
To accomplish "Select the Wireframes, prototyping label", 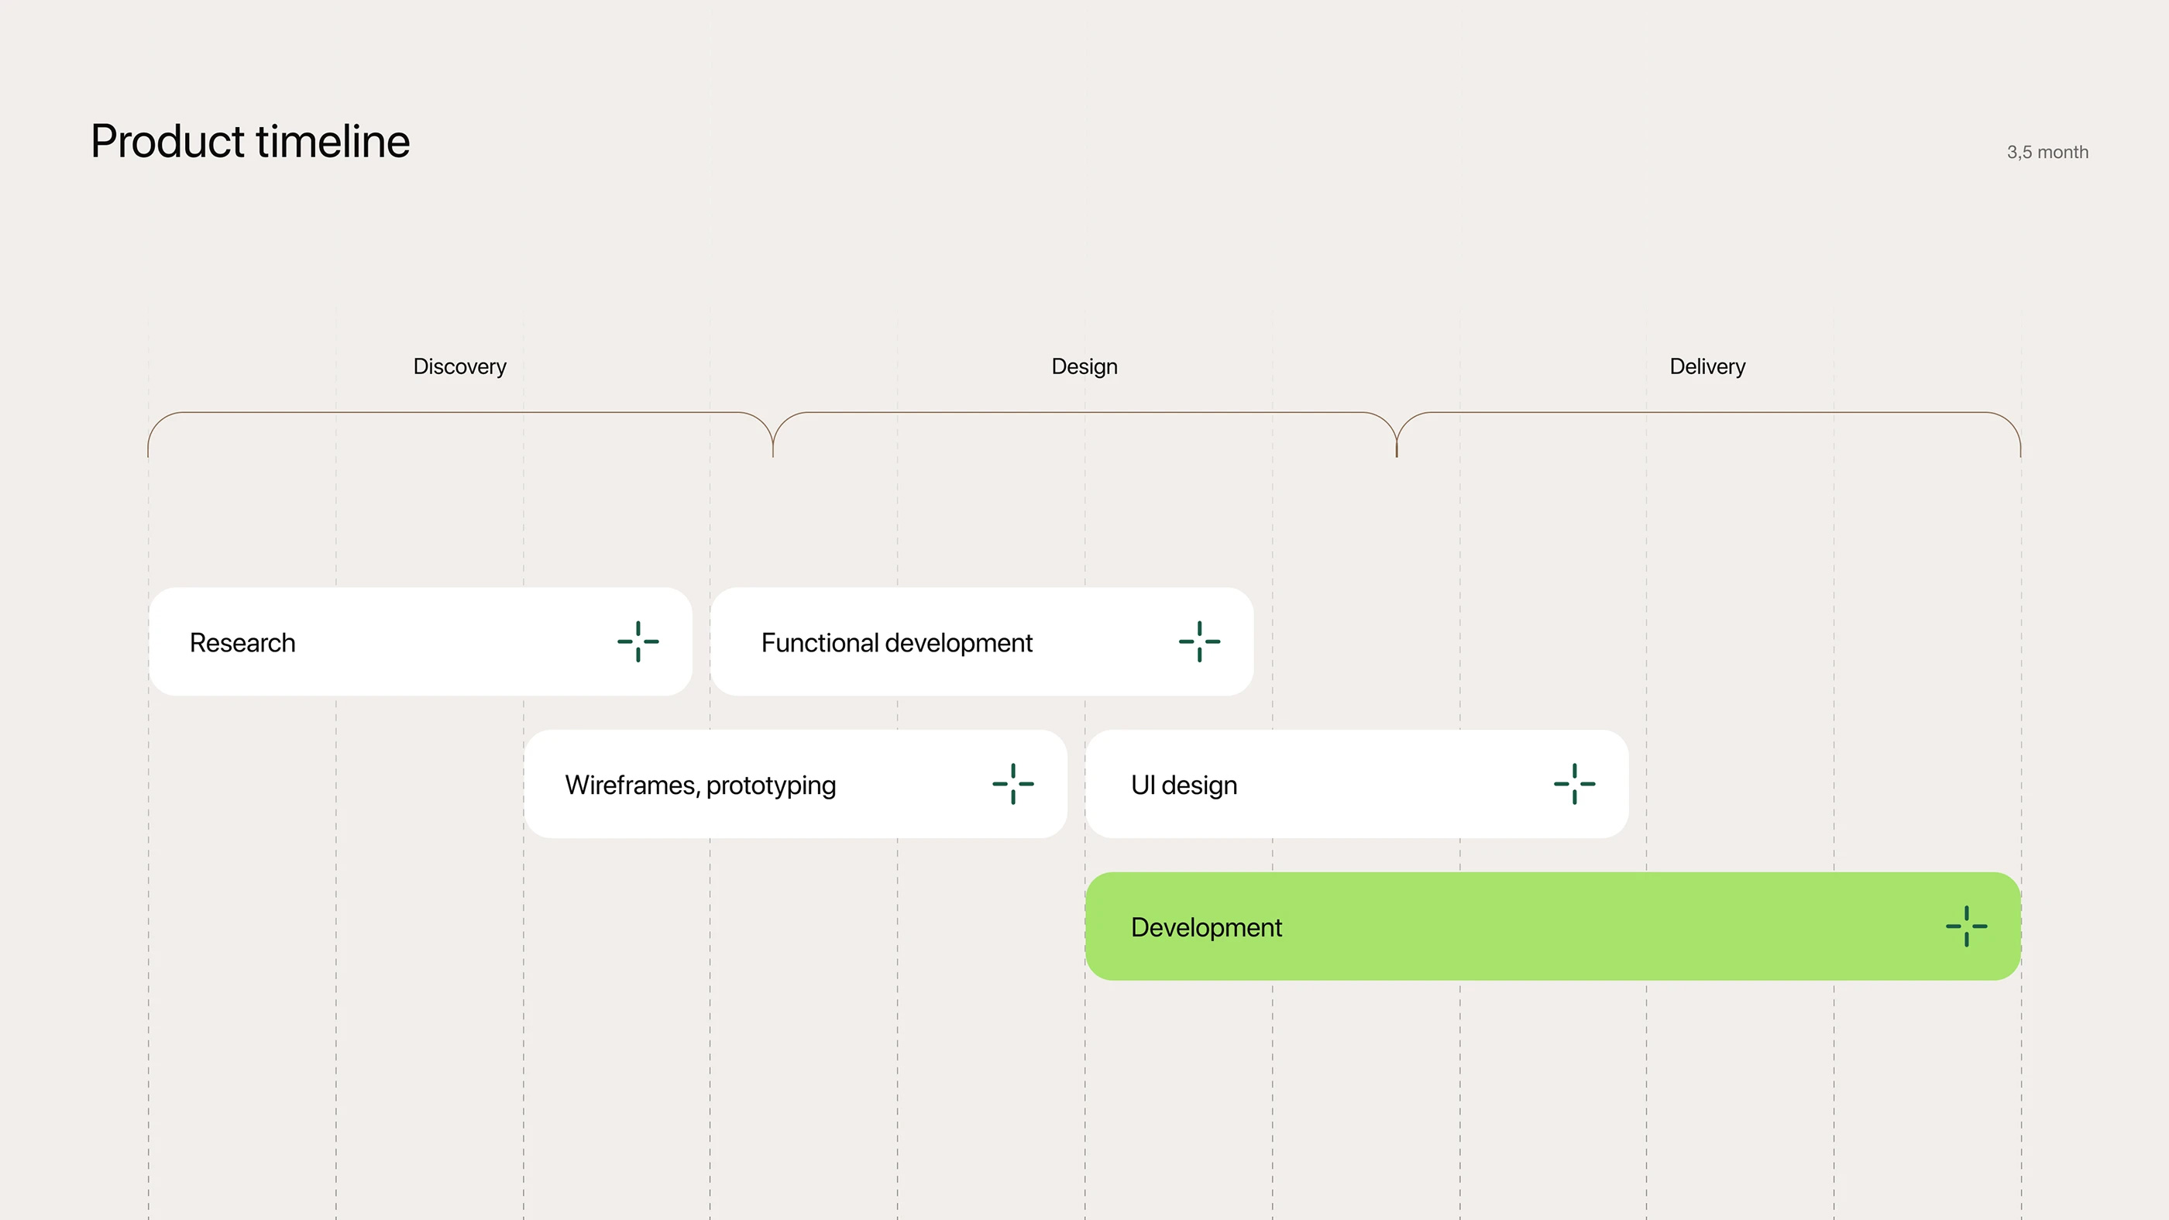I will tap(700, 785).
